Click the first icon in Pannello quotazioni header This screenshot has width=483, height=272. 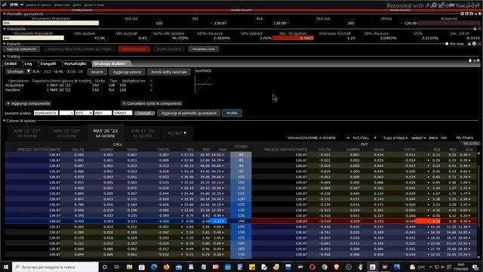click(x=463, y=14)
